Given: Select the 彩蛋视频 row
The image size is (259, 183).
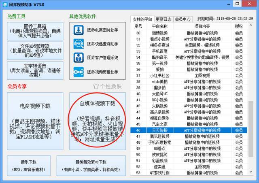Looking at the screenshot, I should pyautogui.click(x=189, y=161).
